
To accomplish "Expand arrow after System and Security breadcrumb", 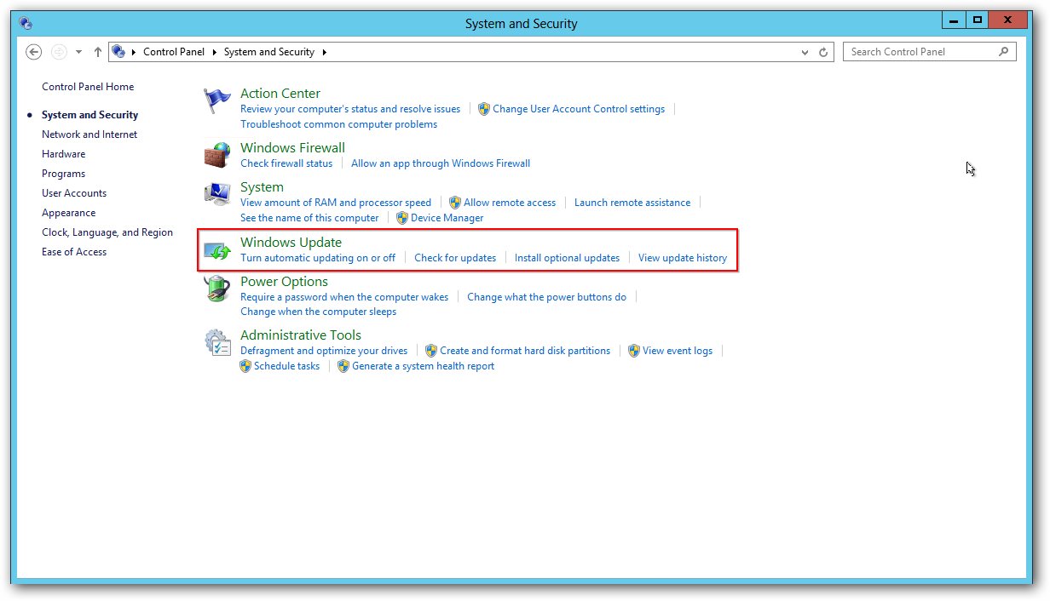I will tap(324, 52).
